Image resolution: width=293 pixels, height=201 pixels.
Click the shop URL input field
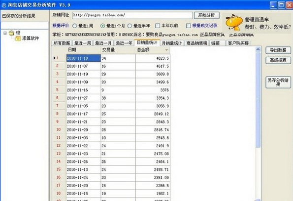[132, 15]
